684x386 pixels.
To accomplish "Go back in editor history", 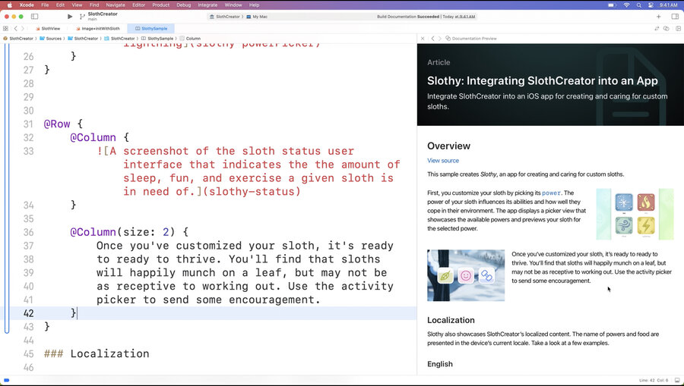I will 16,28.
